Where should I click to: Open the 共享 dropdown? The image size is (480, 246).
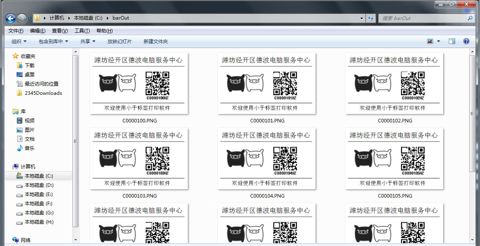click(88, 41)
